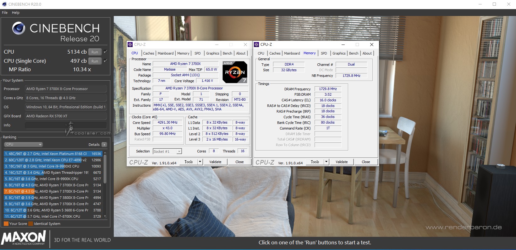Image resolution: width=516 pixels, height=250 pixels.
Task: Select ranking row Intel Core i7-8700K
Action: pyautogui.click(x=53, y=216)
